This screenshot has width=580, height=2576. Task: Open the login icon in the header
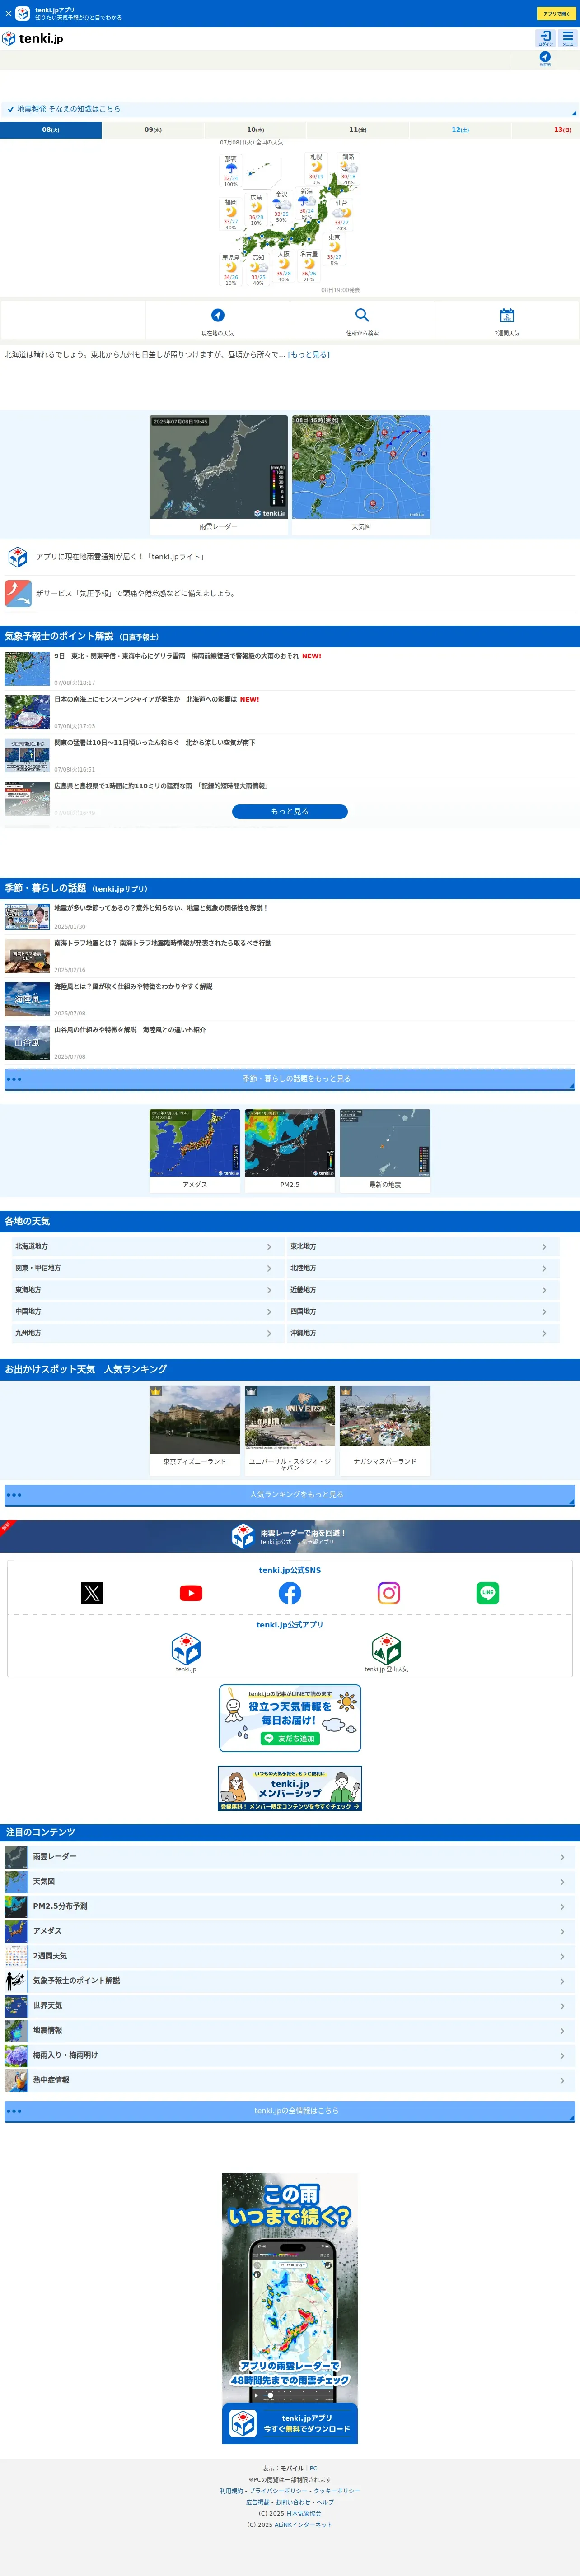coord(545,38)
